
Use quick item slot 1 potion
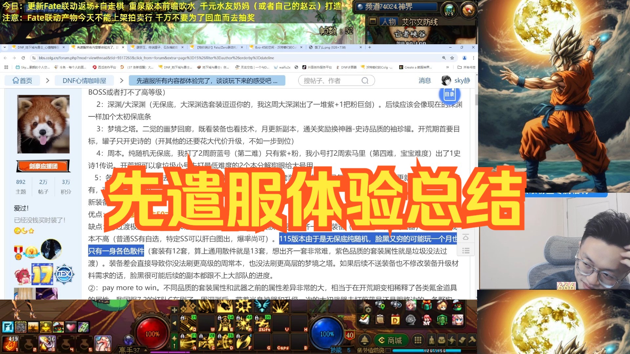[x=11, y=343]
